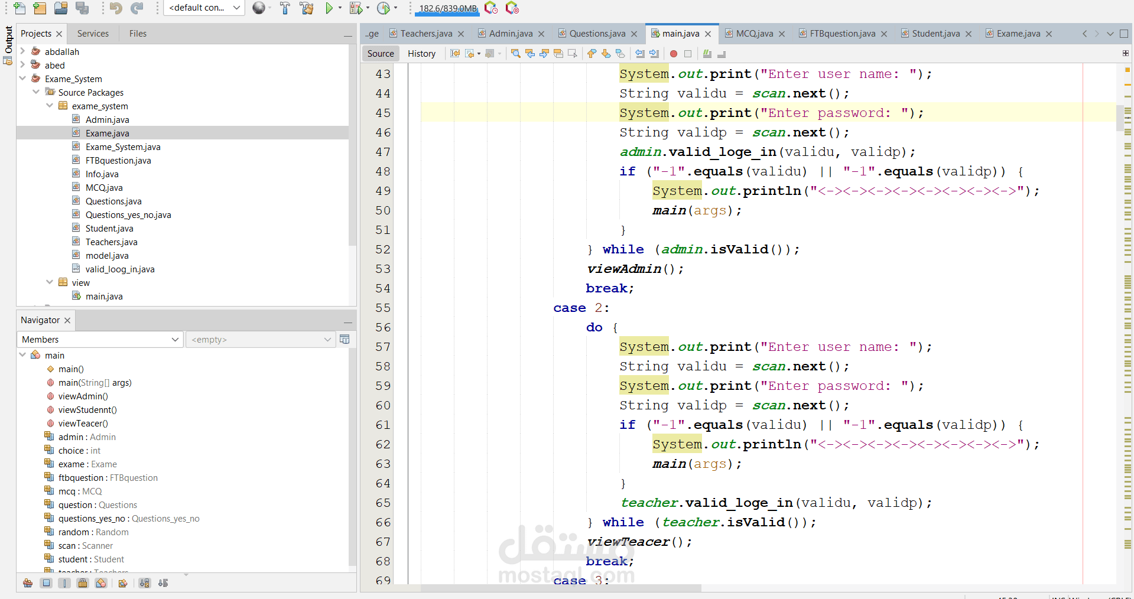Screen dimensions: 1134x599
Task: Click the Find Selection magnifier icon
Action: click(516, 54)
